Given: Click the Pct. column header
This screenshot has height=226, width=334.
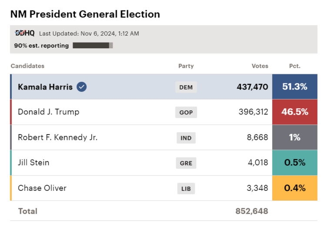Looking at the screenshot, I should pos(295,66).
